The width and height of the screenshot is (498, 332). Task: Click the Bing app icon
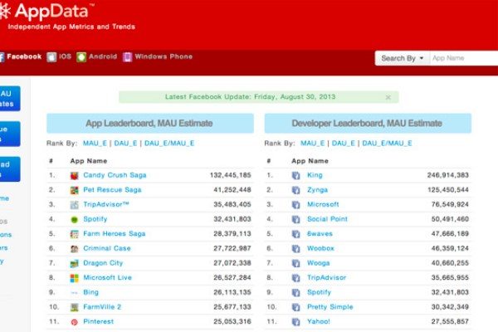coord(75,293)
